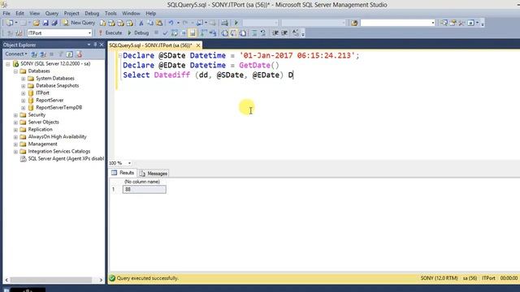Open the Edit menu
This screenshot has width=520, height=292.
(19, 13)
